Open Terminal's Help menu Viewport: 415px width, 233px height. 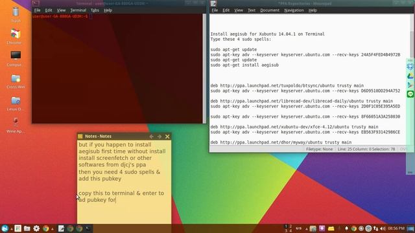(108, 10)
